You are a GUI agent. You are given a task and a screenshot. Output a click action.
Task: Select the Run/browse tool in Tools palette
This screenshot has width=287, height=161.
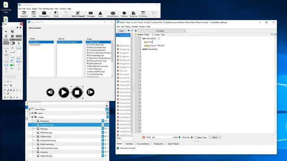pyautogui.click(x=6, y=32)
